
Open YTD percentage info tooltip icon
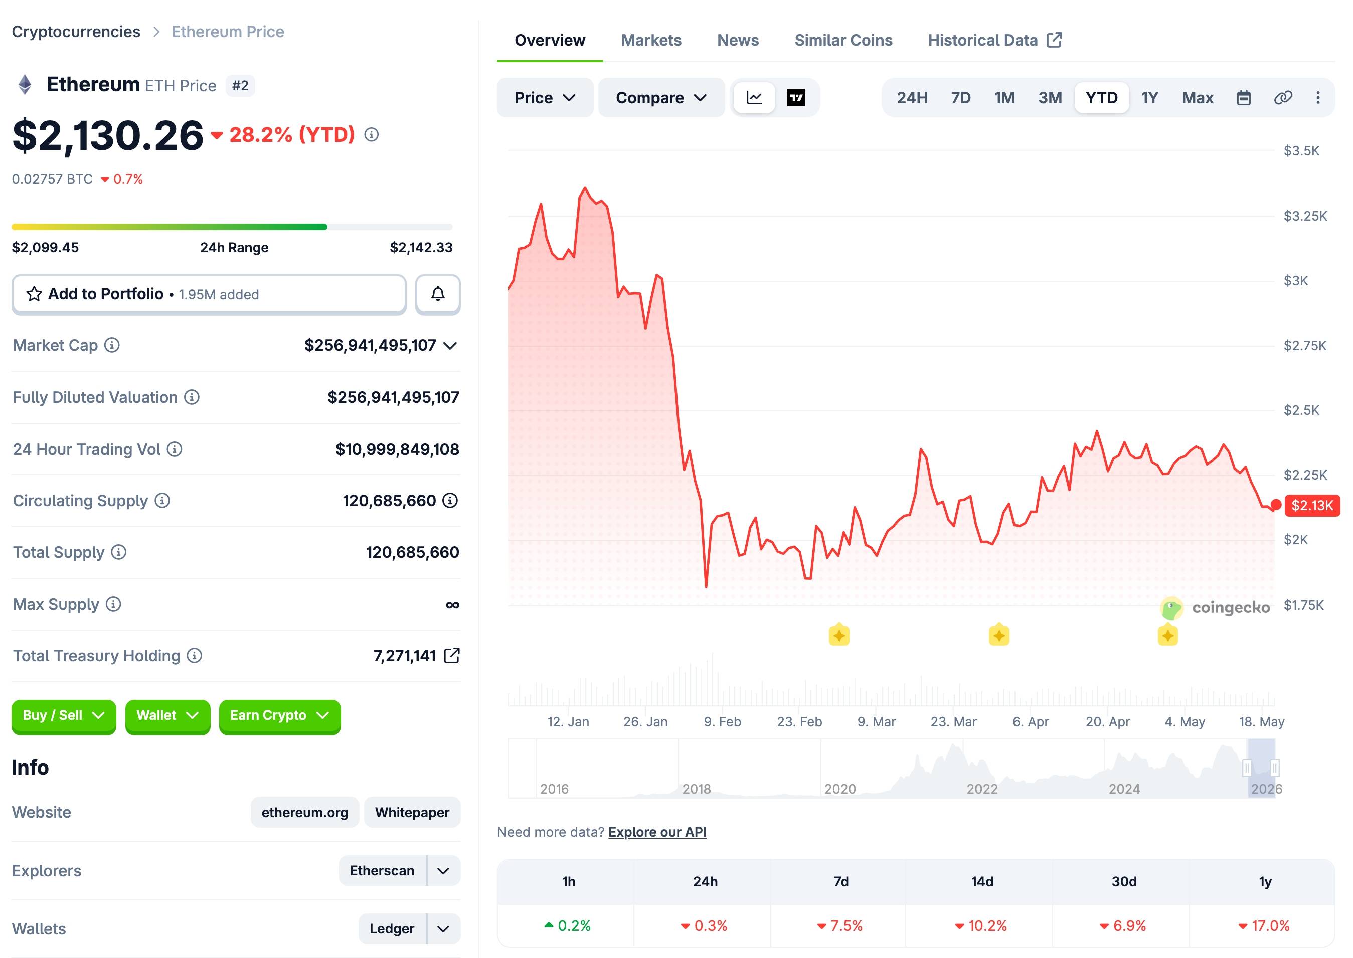(371, 135)
